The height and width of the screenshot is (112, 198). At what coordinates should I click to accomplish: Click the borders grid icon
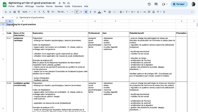click(x=110, y=12)
